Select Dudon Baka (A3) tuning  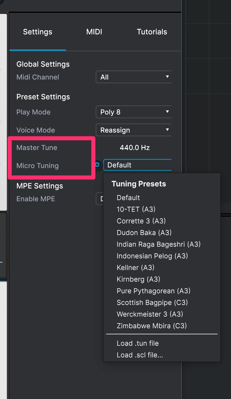[x=144, y=233]
